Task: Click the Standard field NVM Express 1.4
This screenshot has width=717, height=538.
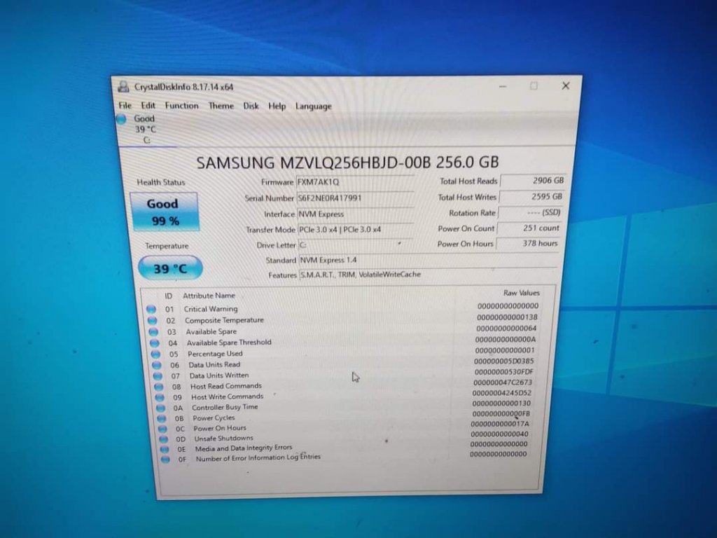Action: [428, 260]
